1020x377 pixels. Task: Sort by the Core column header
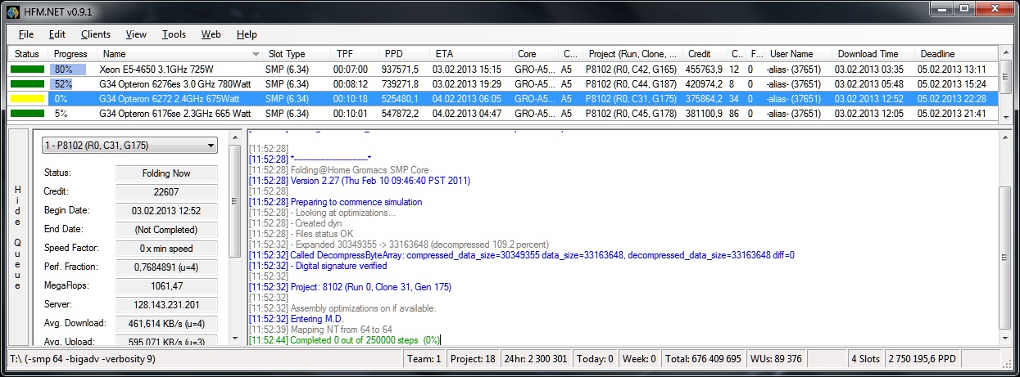536,54
